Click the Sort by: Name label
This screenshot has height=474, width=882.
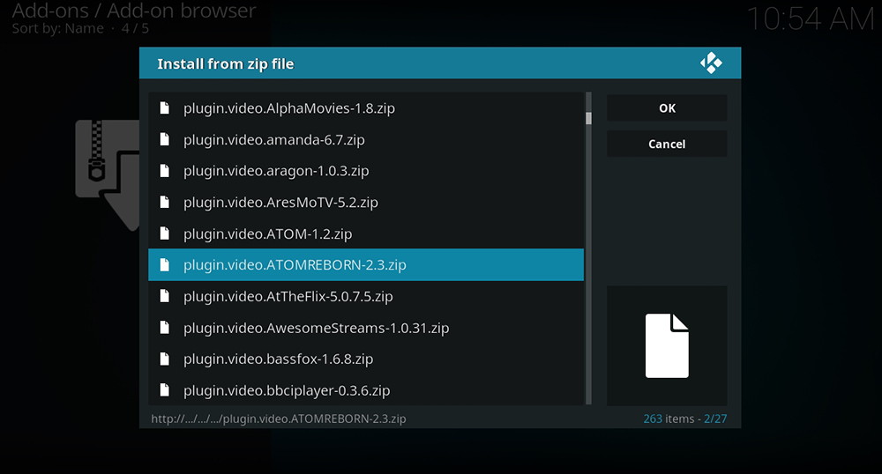tap(58, 29)
